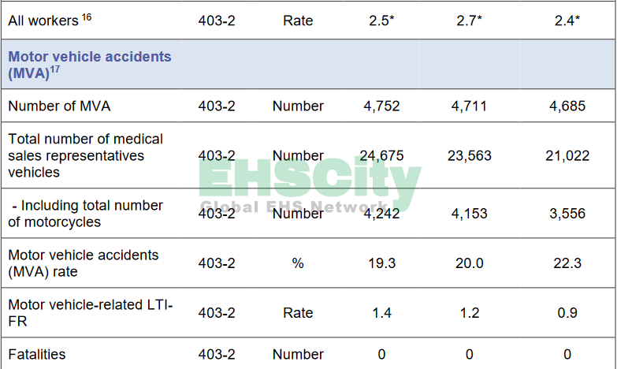Select the Number of MVA row label
Image resolution: width=617 pixels, height=369 pixels.
[58, 106]
